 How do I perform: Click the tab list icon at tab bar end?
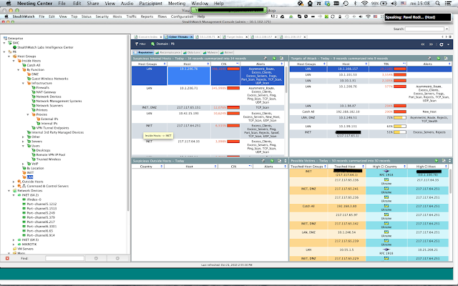(x=450, y=36)
